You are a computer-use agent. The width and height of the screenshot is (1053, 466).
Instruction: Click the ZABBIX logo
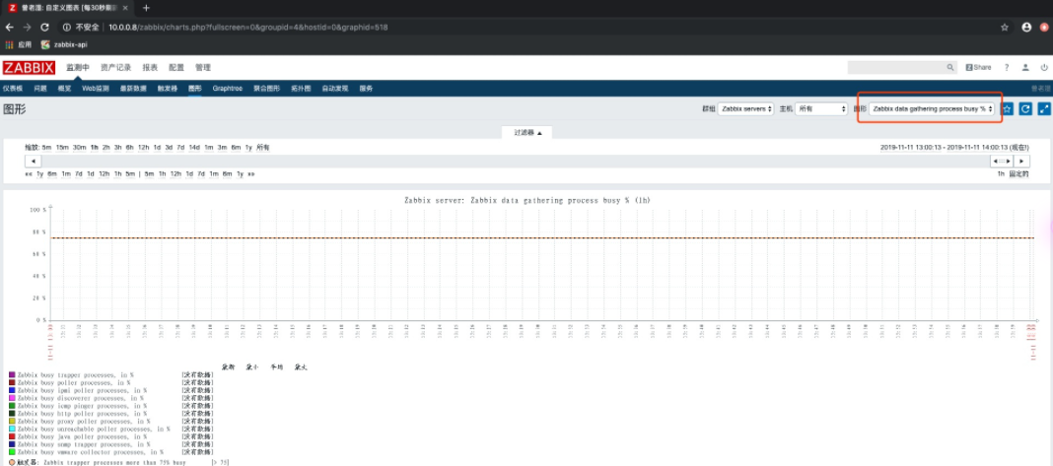(x=29, y=68)
